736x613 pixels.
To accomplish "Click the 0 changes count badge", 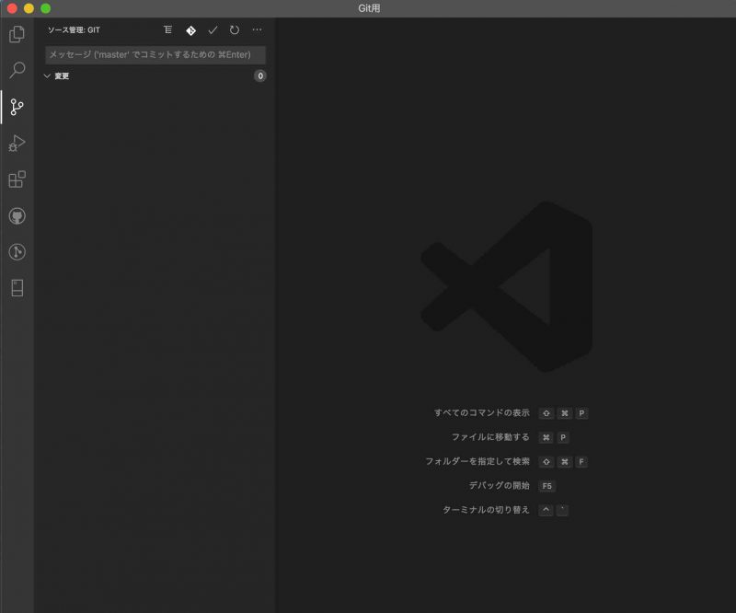I will (x=260, y=76).
